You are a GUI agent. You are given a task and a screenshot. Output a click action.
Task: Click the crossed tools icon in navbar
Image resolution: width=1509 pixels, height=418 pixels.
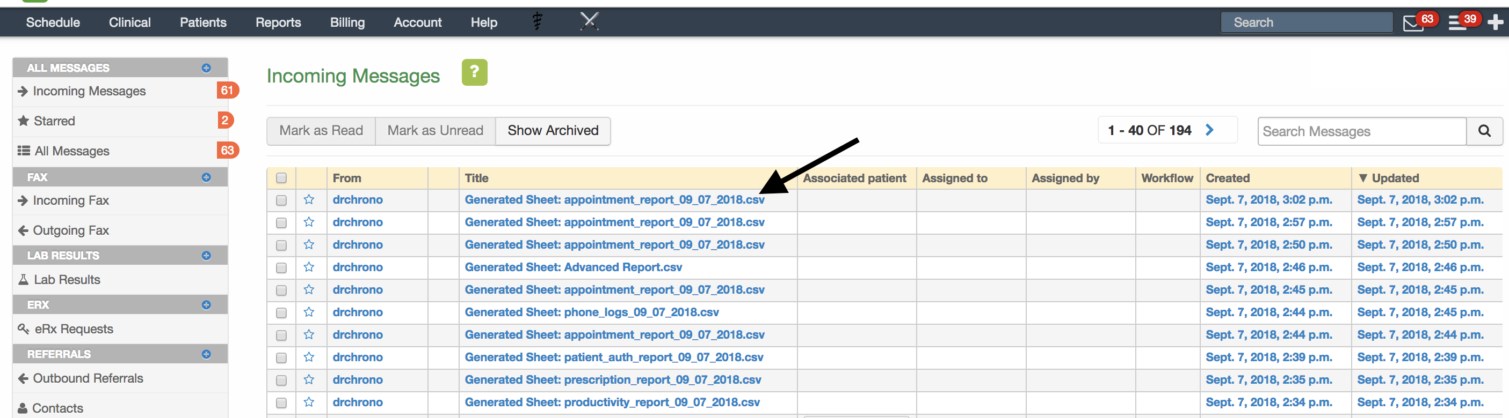(x=589, y=22)
